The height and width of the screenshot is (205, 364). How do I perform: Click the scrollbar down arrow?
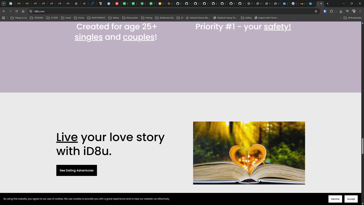(x=362, y=203)
